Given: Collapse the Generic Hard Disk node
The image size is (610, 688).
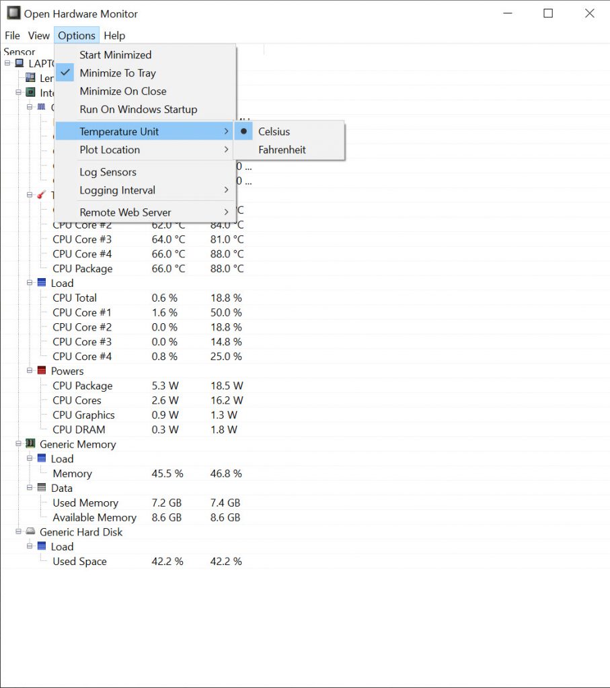Looking at the screenshot, I should (x=18, y=531).
